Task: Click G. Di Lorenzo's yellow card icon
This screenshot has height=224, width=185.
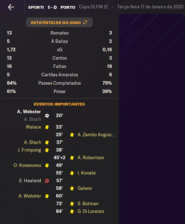Action: pyautogui.click(x=72, y=211)
